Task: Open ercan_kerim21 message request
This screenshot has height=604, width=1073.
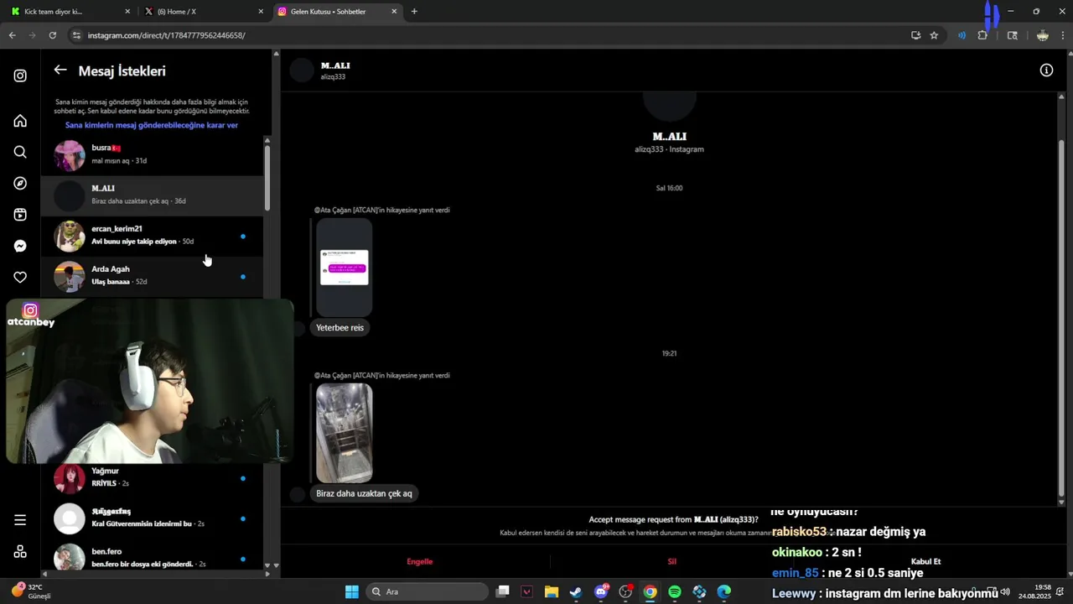Action: click(152, 236)
